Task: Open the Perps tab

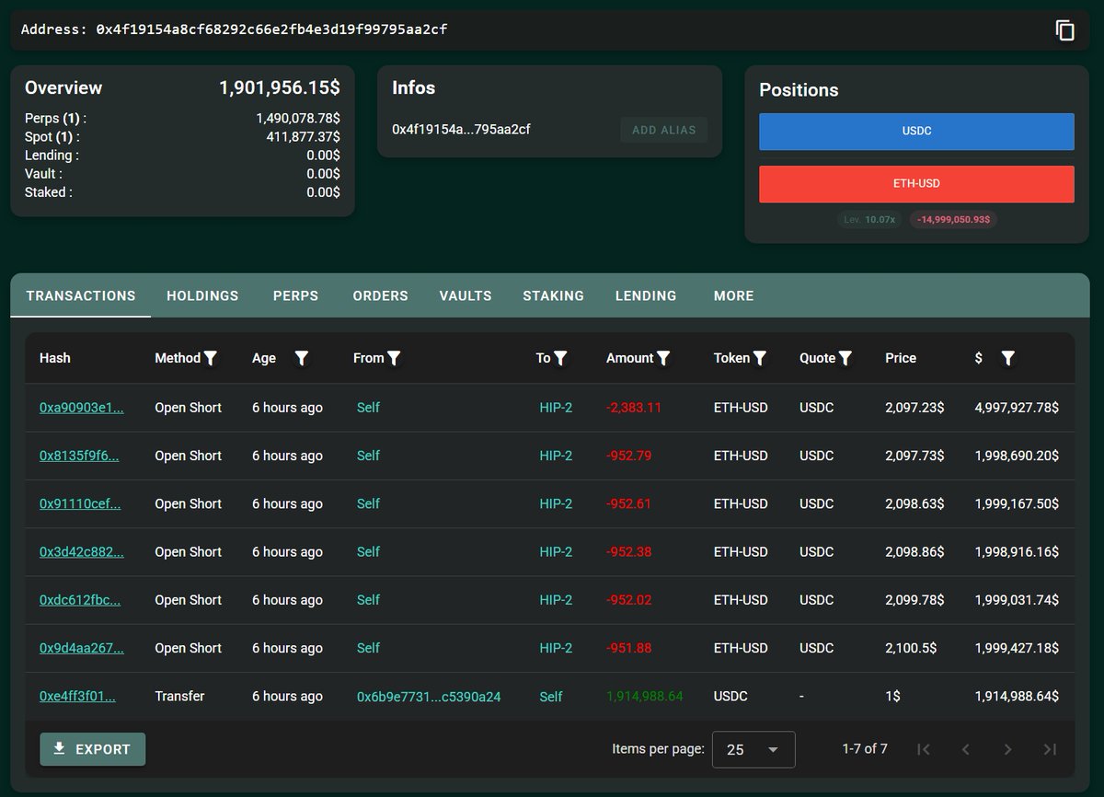Action: click(x=295, y=295)
